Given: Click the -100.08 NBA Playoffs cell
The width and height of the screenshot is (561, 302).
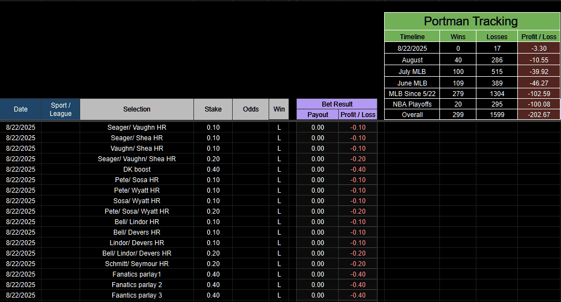Looking at the screenshot, I should [x=539, y=104].
